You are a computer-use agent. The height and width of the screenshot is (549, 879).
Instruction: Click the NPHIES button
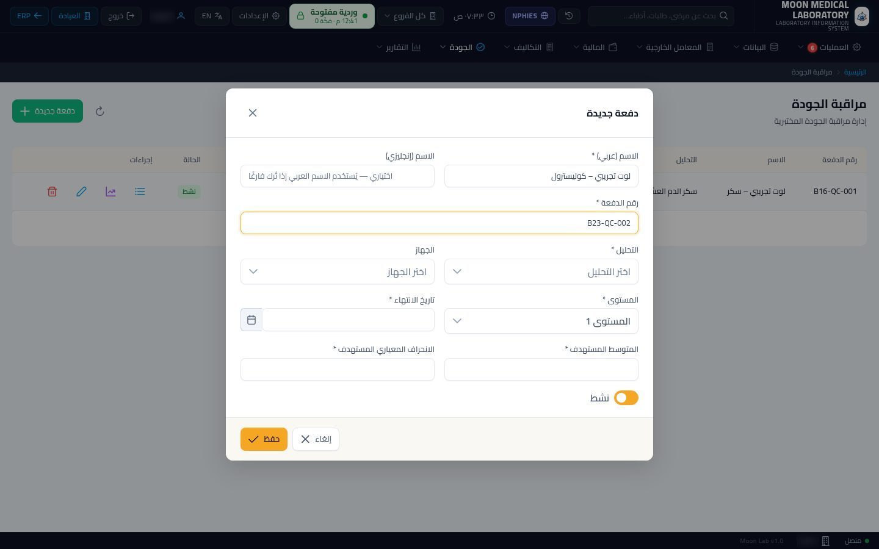530,16
